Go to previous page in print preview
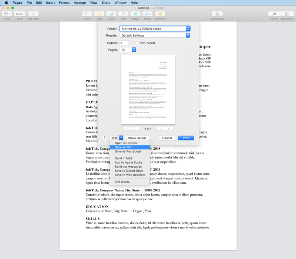The width and height of the screenshot is (296, 259). (x=135, y=129)
